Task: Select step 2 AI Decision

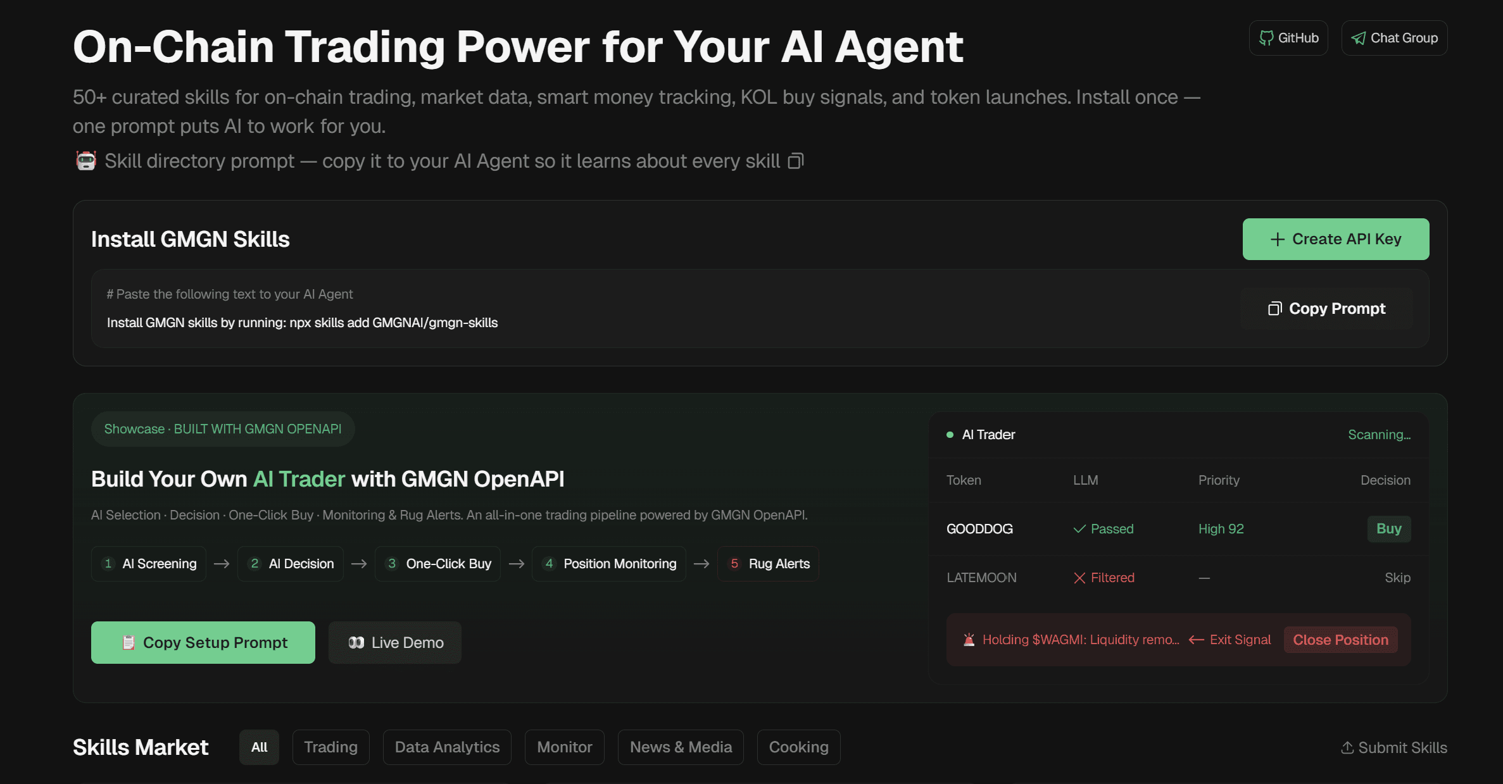Action: [291, 564]
